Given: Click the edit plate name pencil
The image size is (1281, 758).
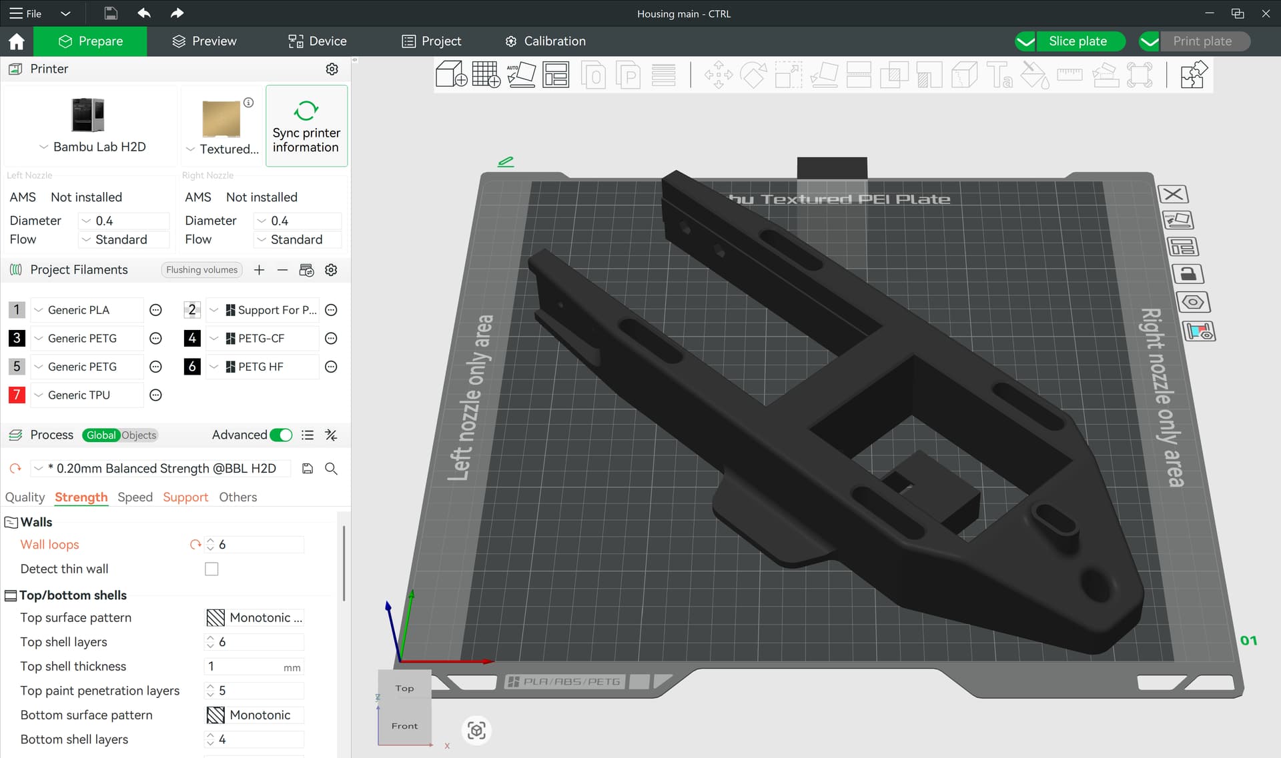Looking at the screenshot, I should tap(506, 161).
